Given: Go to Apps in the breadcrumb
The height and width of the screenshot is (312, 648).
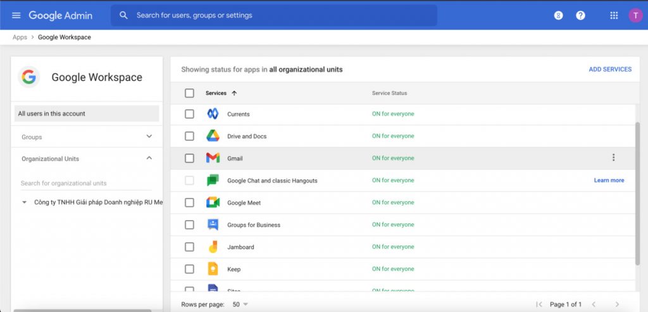Looking at the screenshot, I should tap(20, 37).
